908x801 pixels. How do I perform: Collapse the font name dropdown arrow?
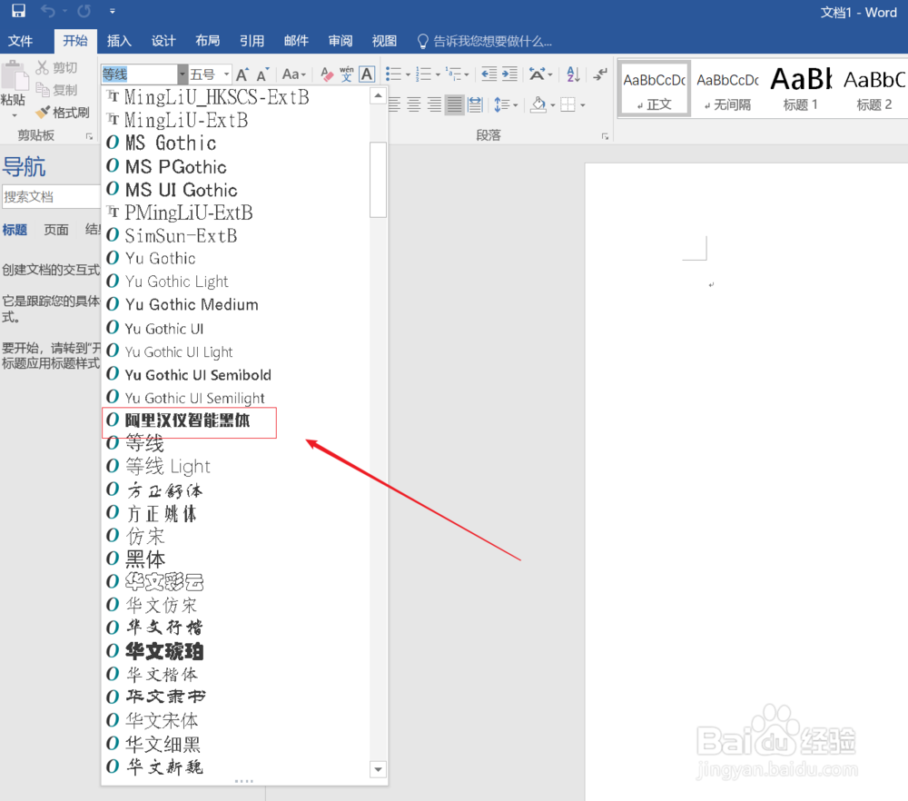(x=182, y=74)
